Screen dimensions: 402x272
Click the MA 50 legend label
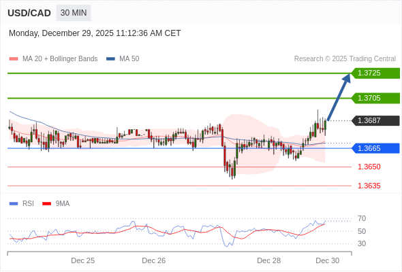129,59
